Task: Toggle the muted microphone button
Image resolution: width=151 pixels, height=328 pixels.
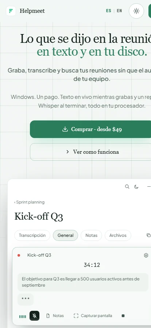Action: 34,316
